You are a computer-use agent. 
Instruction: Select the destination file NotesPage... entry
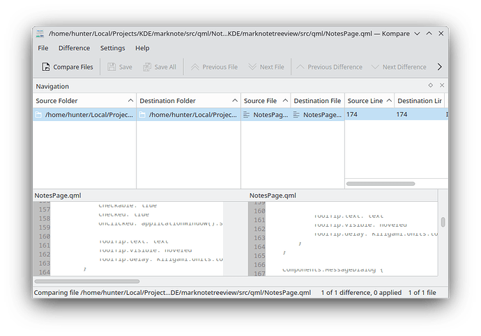317,115
